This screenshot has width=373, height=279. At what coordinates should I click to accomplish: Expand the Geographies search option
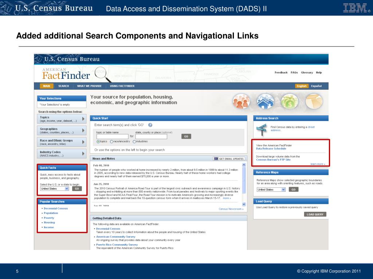click(62, 130)
